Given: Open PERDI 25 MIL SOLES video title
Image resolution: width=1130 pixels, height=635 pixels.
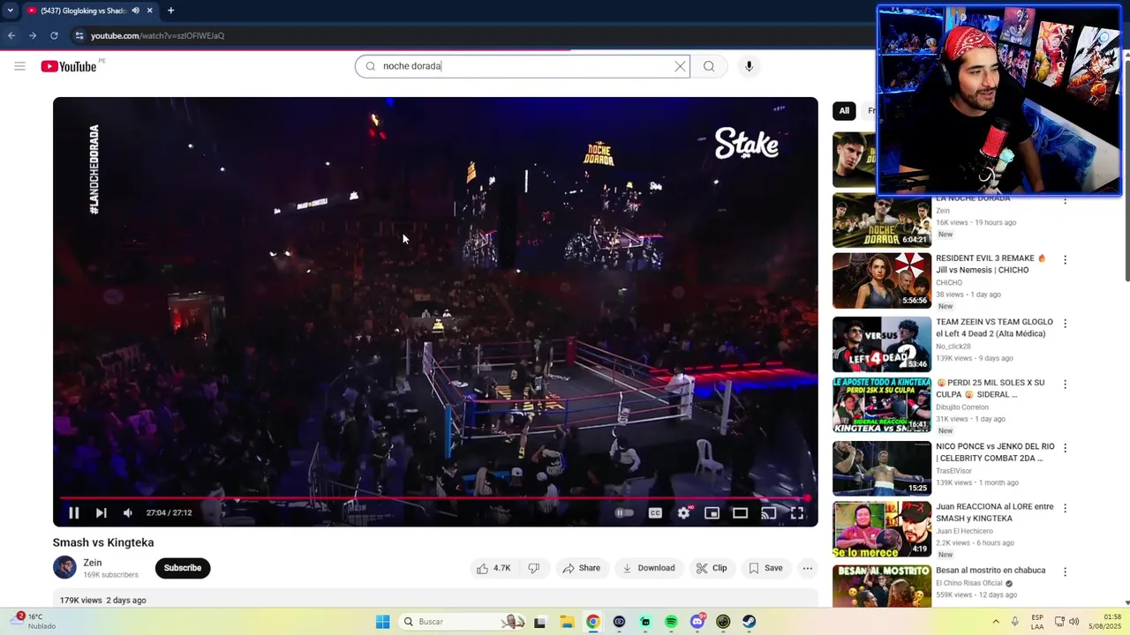Looking at the screenshot, I should (991, 388).
